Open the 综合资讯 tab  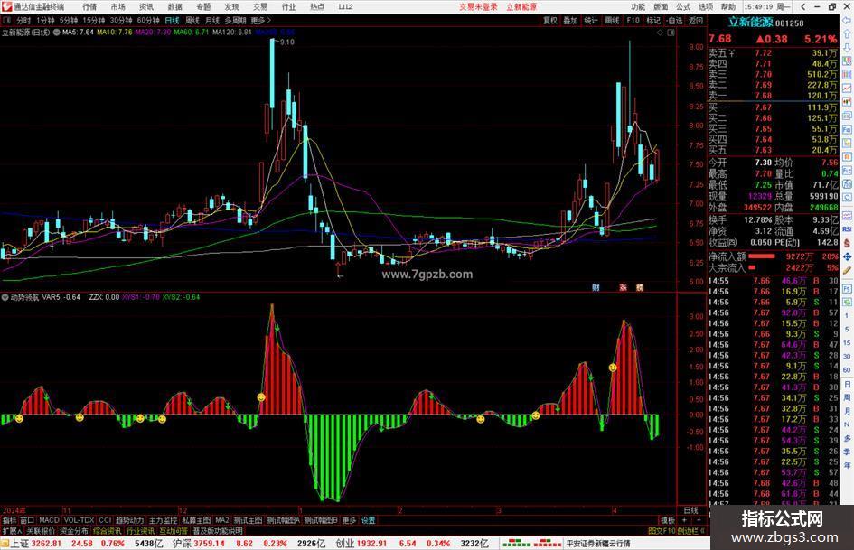[x=108, y=531]
